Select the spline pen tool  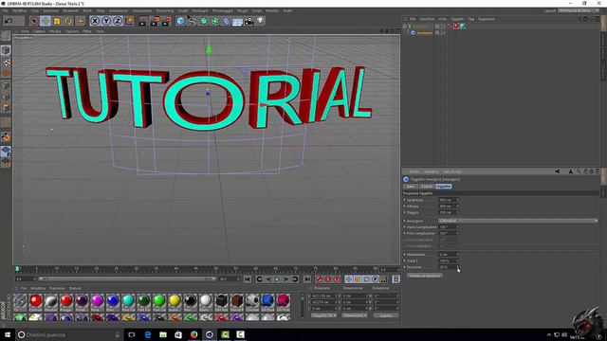192,21
